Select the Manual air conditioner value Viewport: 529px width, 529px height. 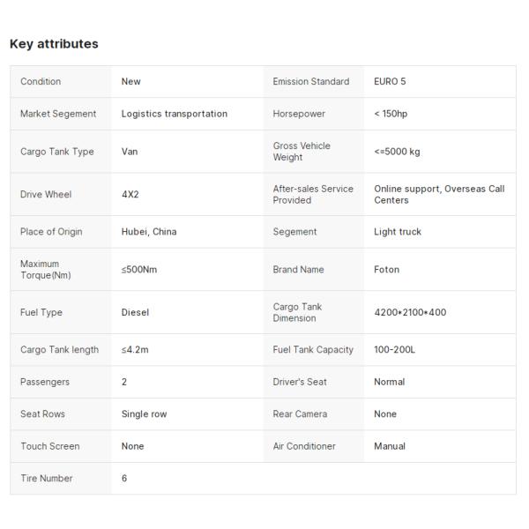tap(390, 446)
